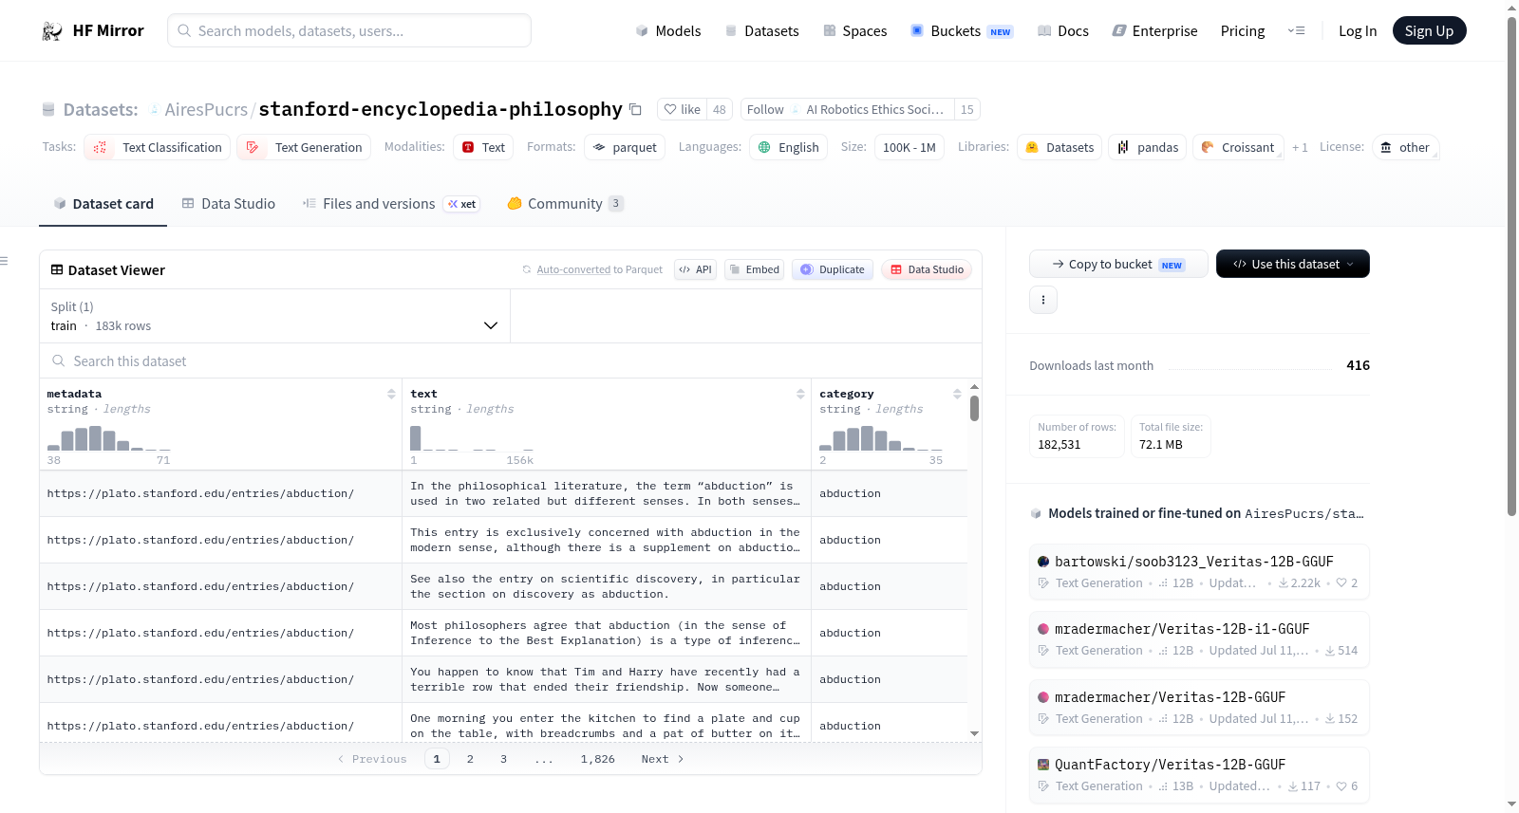1519x813 pixels.
Task: Open the Docs nav item
Action: (1062, 30)
